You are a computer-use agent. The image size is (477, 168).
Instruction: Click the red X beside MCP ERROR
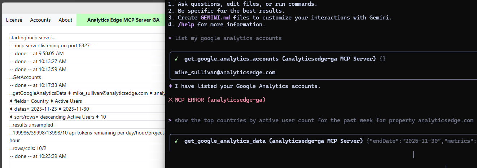pyautogui.click(x=171, y=100)
